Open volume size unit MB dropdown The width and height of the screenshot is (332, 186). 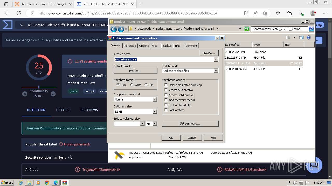pos(155,124)
